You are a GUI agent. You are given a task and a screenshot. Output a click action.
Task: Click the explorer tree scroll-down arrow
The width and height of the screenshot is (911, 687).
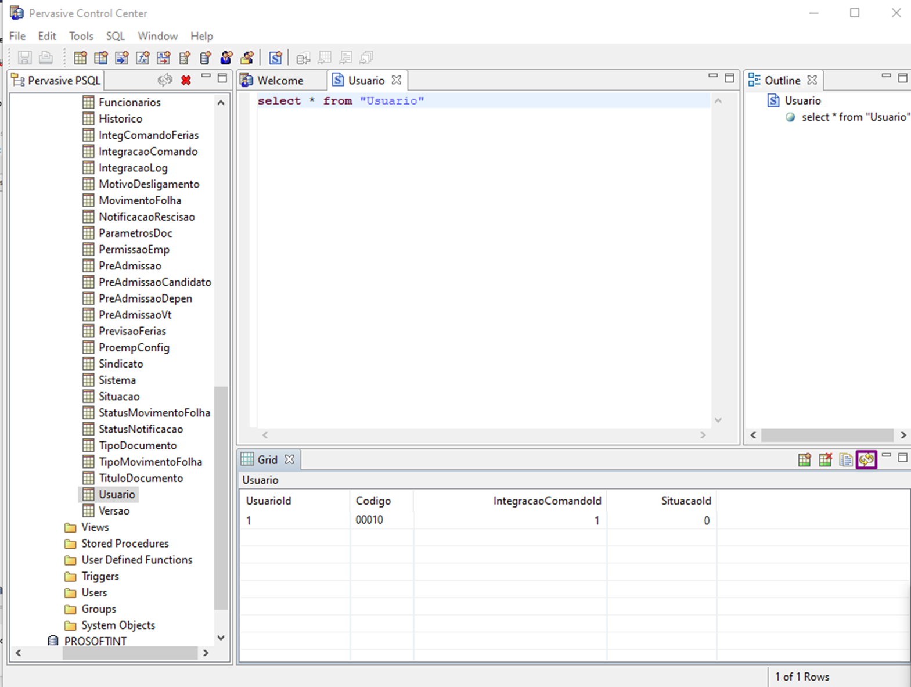[x=221, y=638]
